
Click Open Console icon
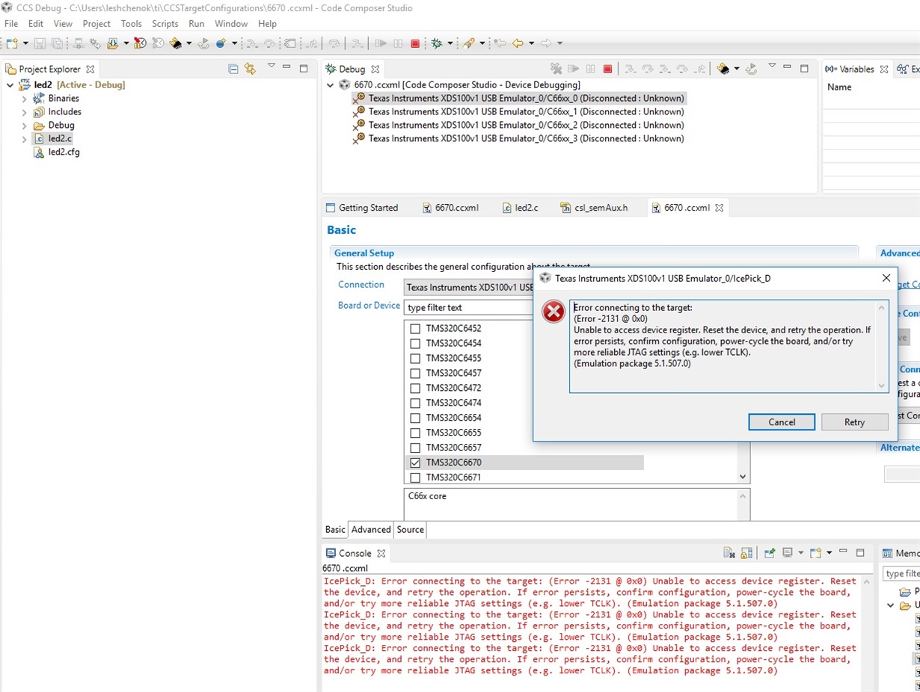[x=815, y=553]
